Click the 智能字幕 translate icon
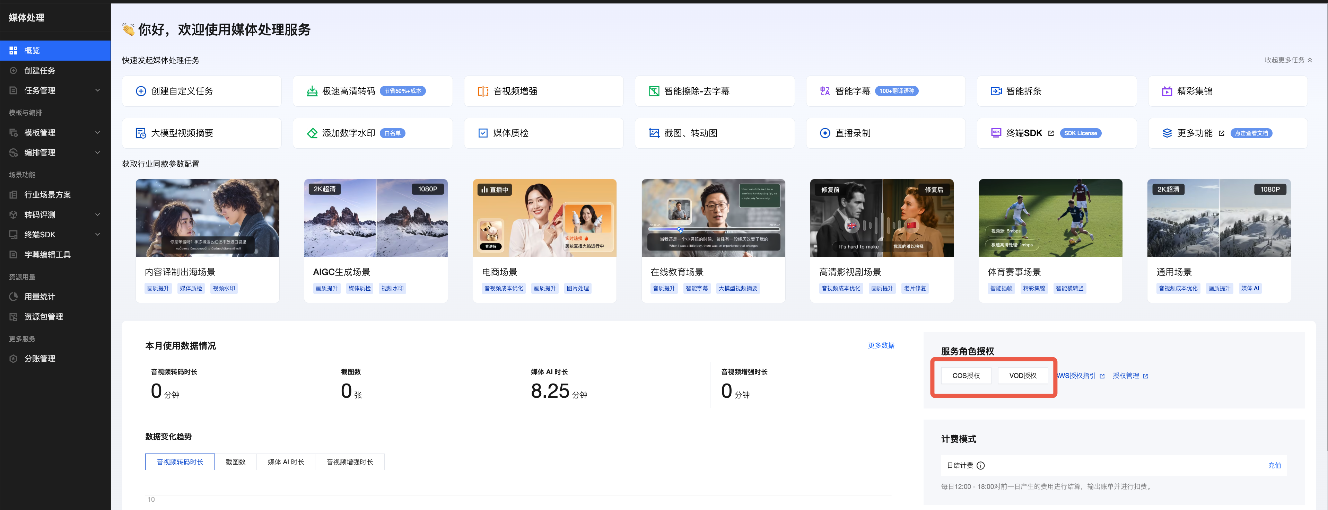 [825, 91]
